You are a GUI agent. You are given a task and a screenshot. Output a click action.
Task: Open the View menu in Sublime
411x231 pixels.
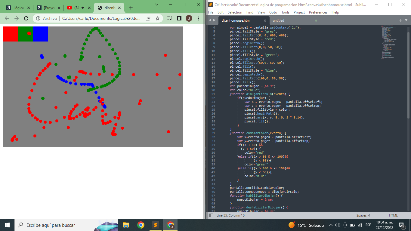(261, 12)
